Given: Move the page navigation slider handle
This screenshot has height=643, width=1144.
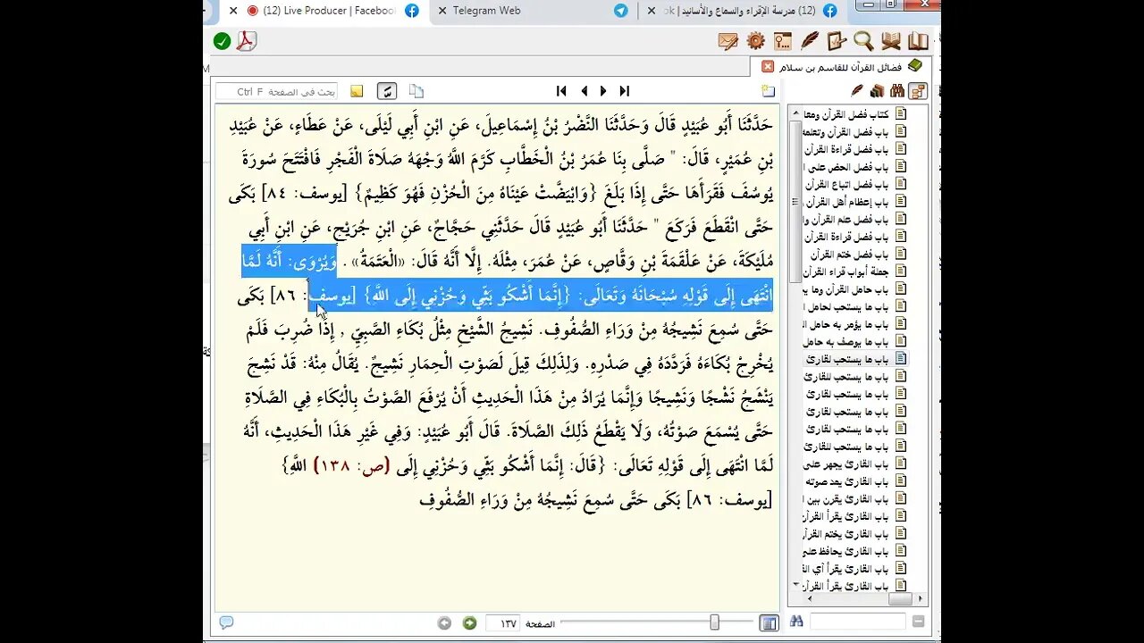Looking at the screenshot, I should (x=714, y=622).
